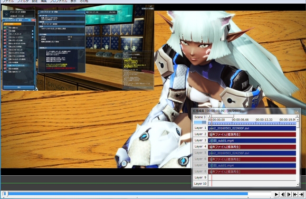Select the pso2_20160503_023900F.avi clip on Layer 1
This screenshot has width=306, height=199.
[x=252, y=128]
